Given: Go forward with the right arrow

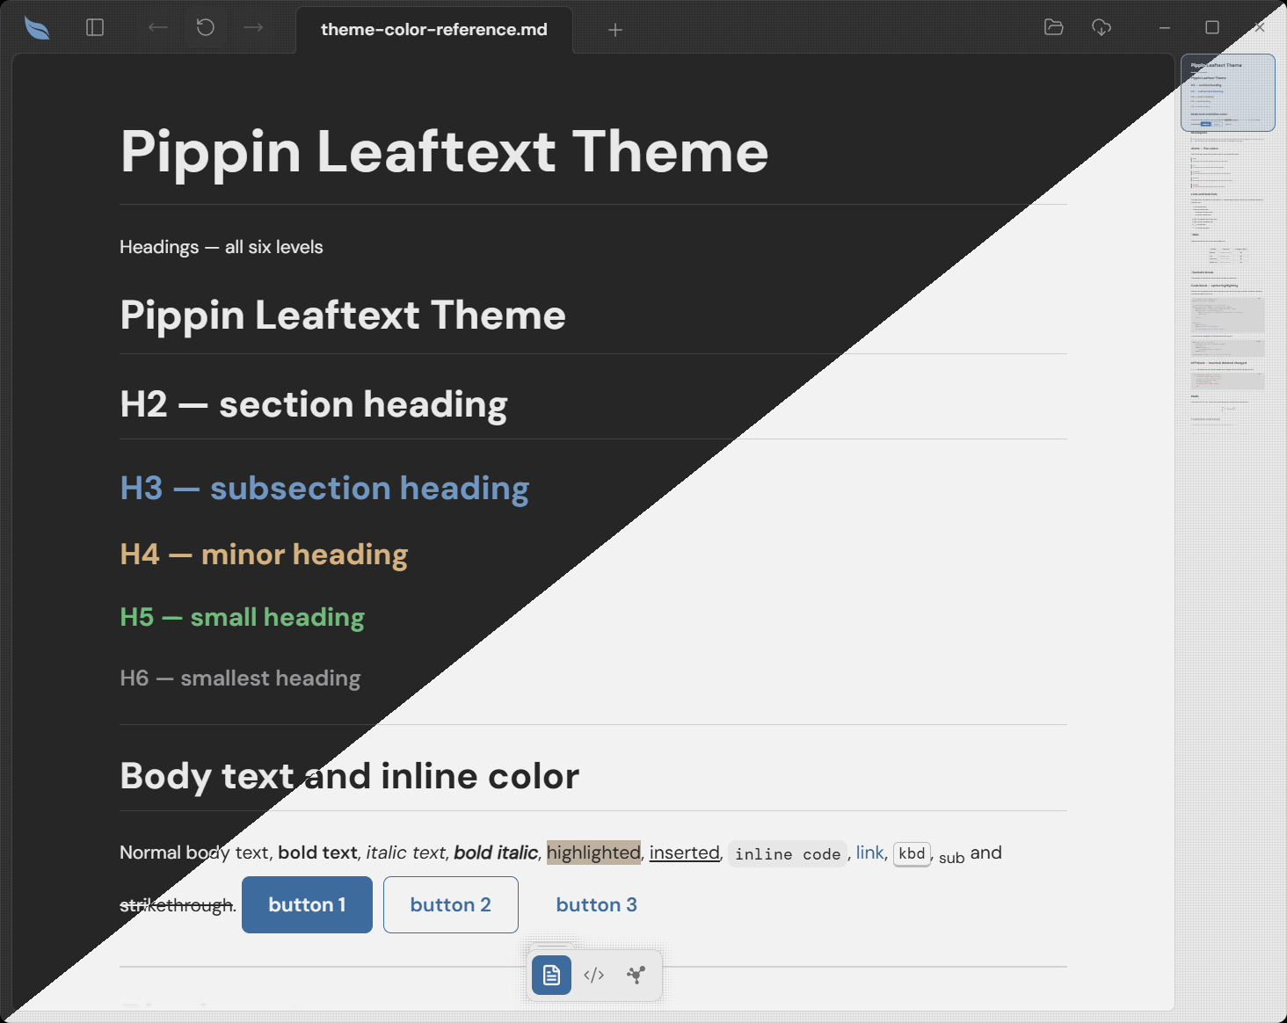Looking at the screenshot, I should pos(253,28).
